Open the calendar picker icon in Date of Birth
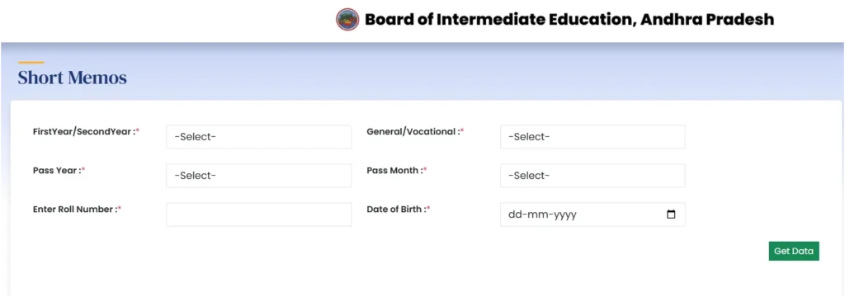845x297 pixels. click(671, 214)
